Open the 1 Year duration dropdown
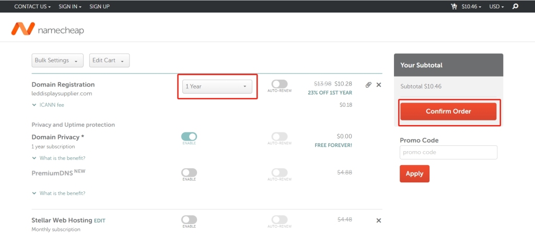 217,86
